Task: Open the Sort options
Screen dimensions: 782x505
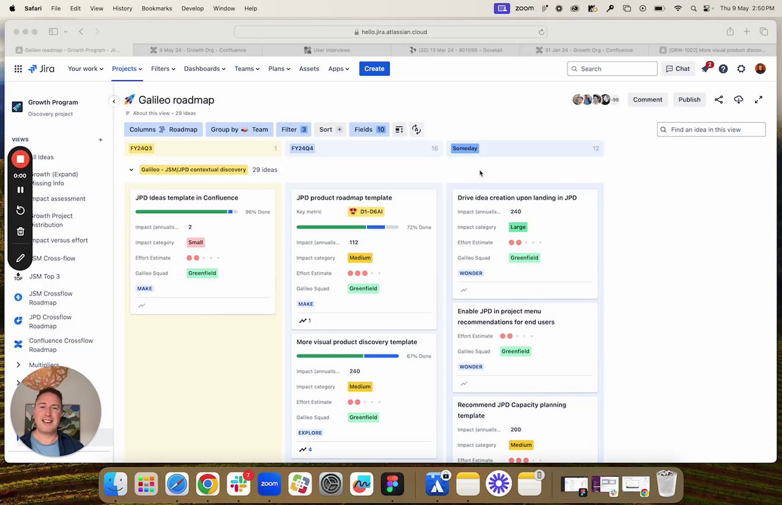Action: click(x=331, y=129)
